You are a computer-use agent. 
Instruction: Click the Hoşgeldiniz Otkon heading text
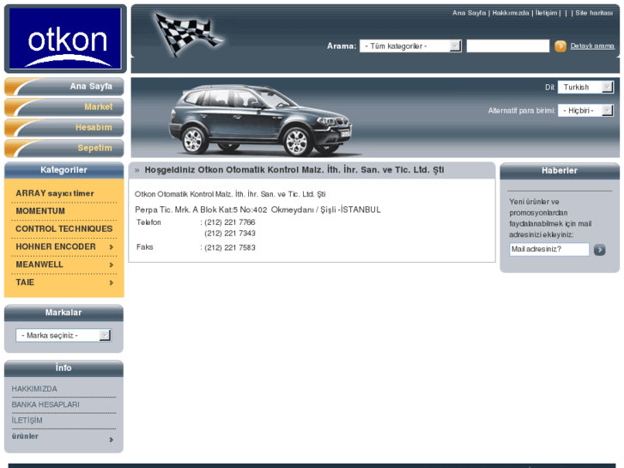coord(294,170)
